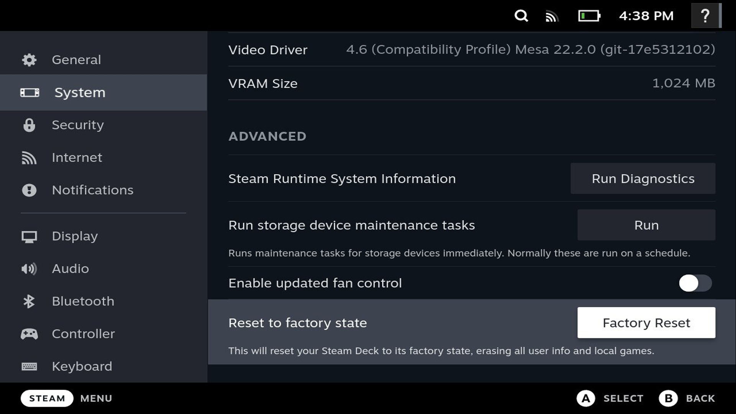Open Audio settings
736x414 pixels.
pyautogui.click(x=103, y=268)
